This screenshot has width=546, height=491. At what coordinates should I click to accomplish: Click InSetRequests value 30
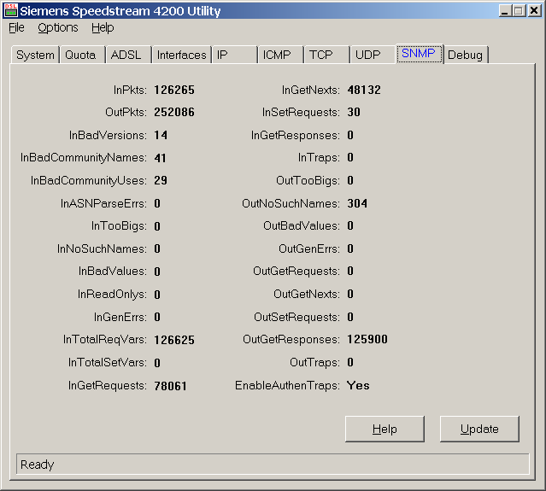pos(354,112)
